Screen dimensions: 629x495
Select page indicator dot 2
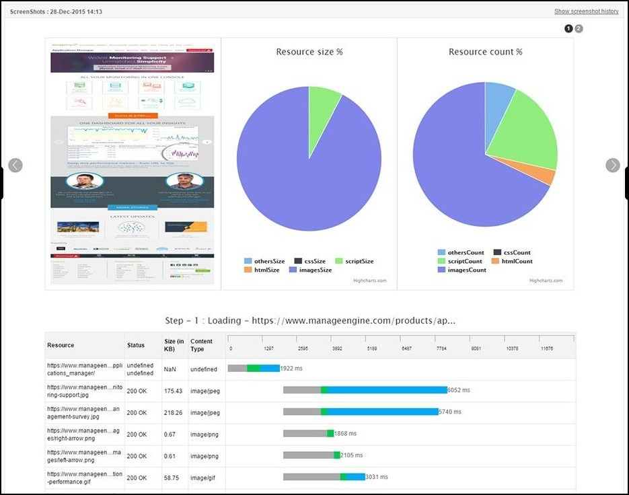pos(579,28)
